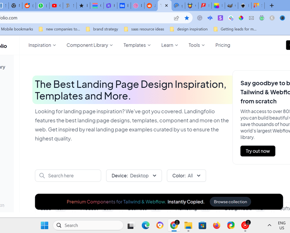Open the green robot extension icon
290x233 pixels.
tap(262, 18)
